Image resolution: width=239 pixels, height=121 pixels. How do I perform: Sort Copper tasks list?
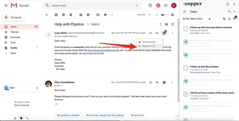point(229,19)
